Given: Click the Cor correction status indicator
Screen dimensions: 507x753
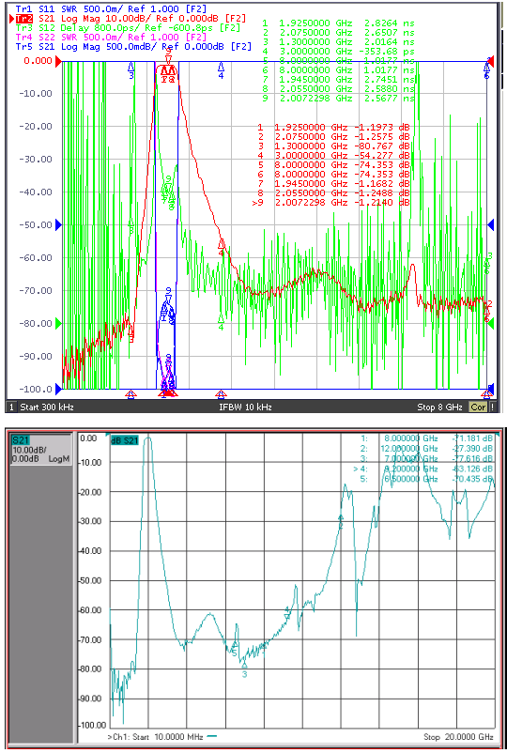Looking at the screenshot, I should coord(478,407).
